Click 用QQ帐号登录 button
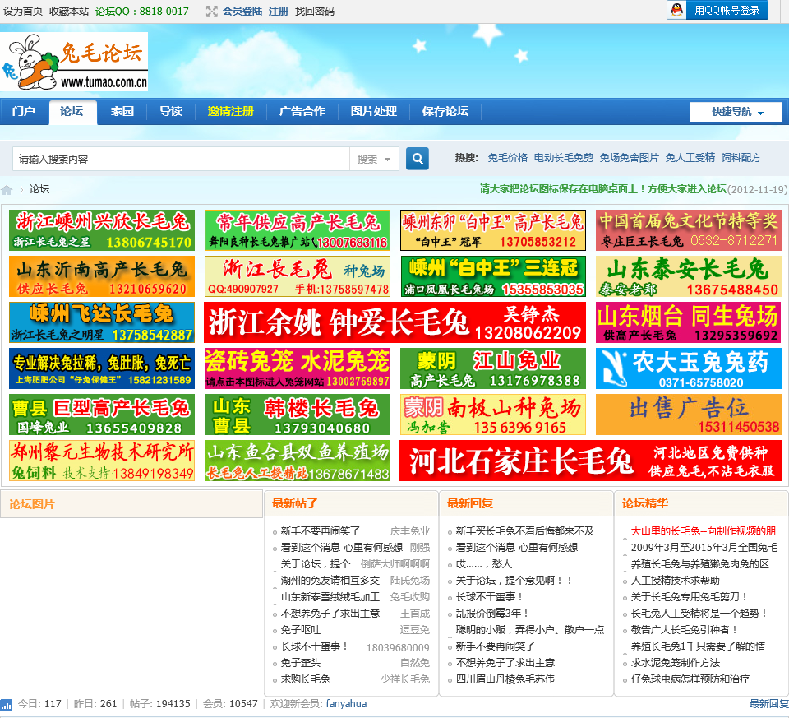The height and width of the screenshot is (718, 789). pos(727,10)
